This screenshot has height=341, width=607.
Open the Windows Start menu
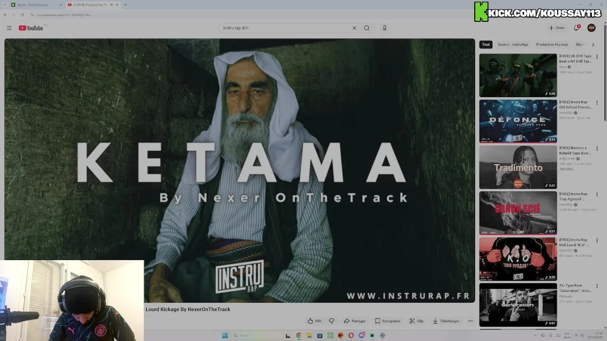225,335
